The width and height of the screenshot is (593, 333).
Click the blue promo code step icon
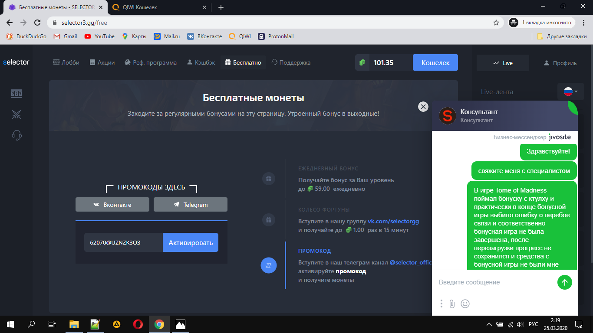pos(269,265)
